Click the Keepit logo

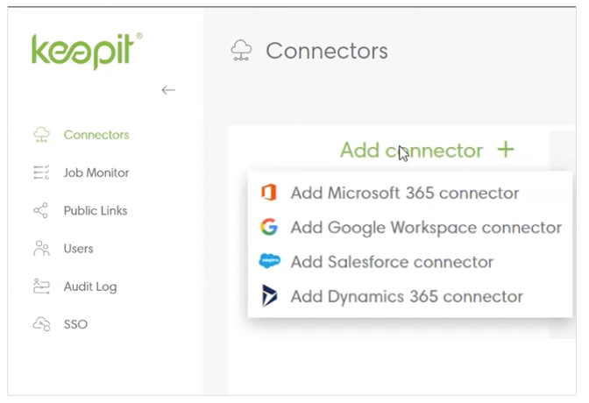(x=86, y=51)
